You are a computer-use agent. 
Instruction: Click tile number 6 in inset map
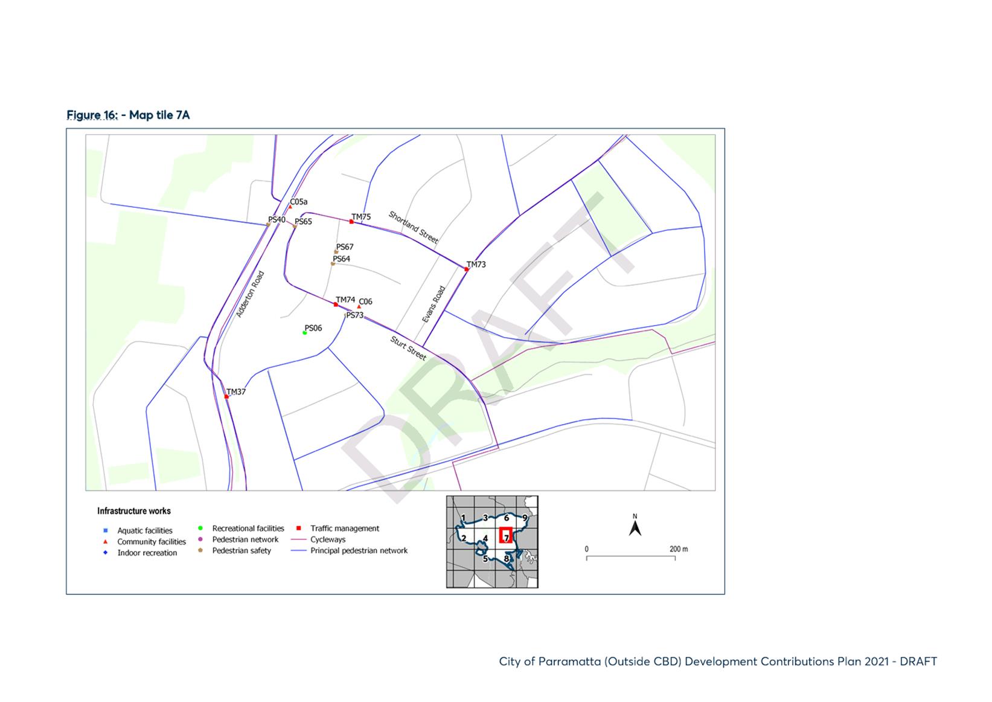click(507, 518)
